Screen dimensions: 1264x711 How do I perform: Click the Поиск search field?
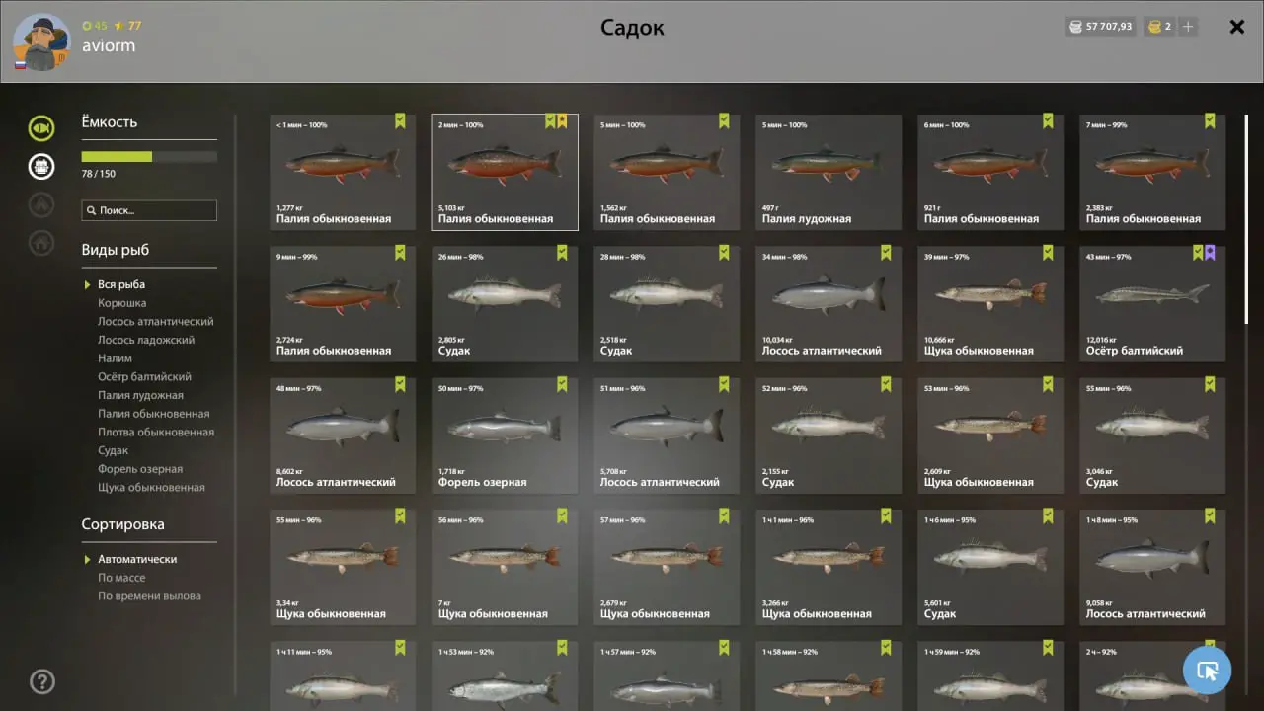pyautogui.click(x=149, y=210)
